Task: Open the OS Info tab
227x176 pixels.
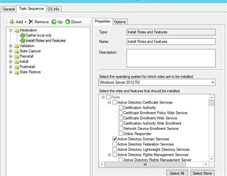Action: click(54, 9)
